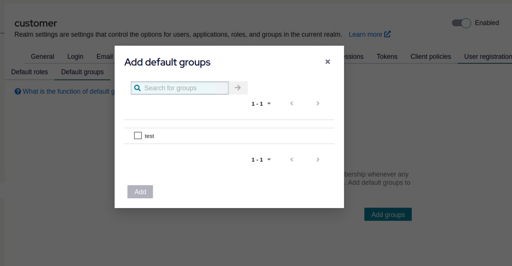Image resolution: width=512 pixels, height=266 pixels.
Task: Click the question mark icon about default groups
Action: [x=18, y=91]
